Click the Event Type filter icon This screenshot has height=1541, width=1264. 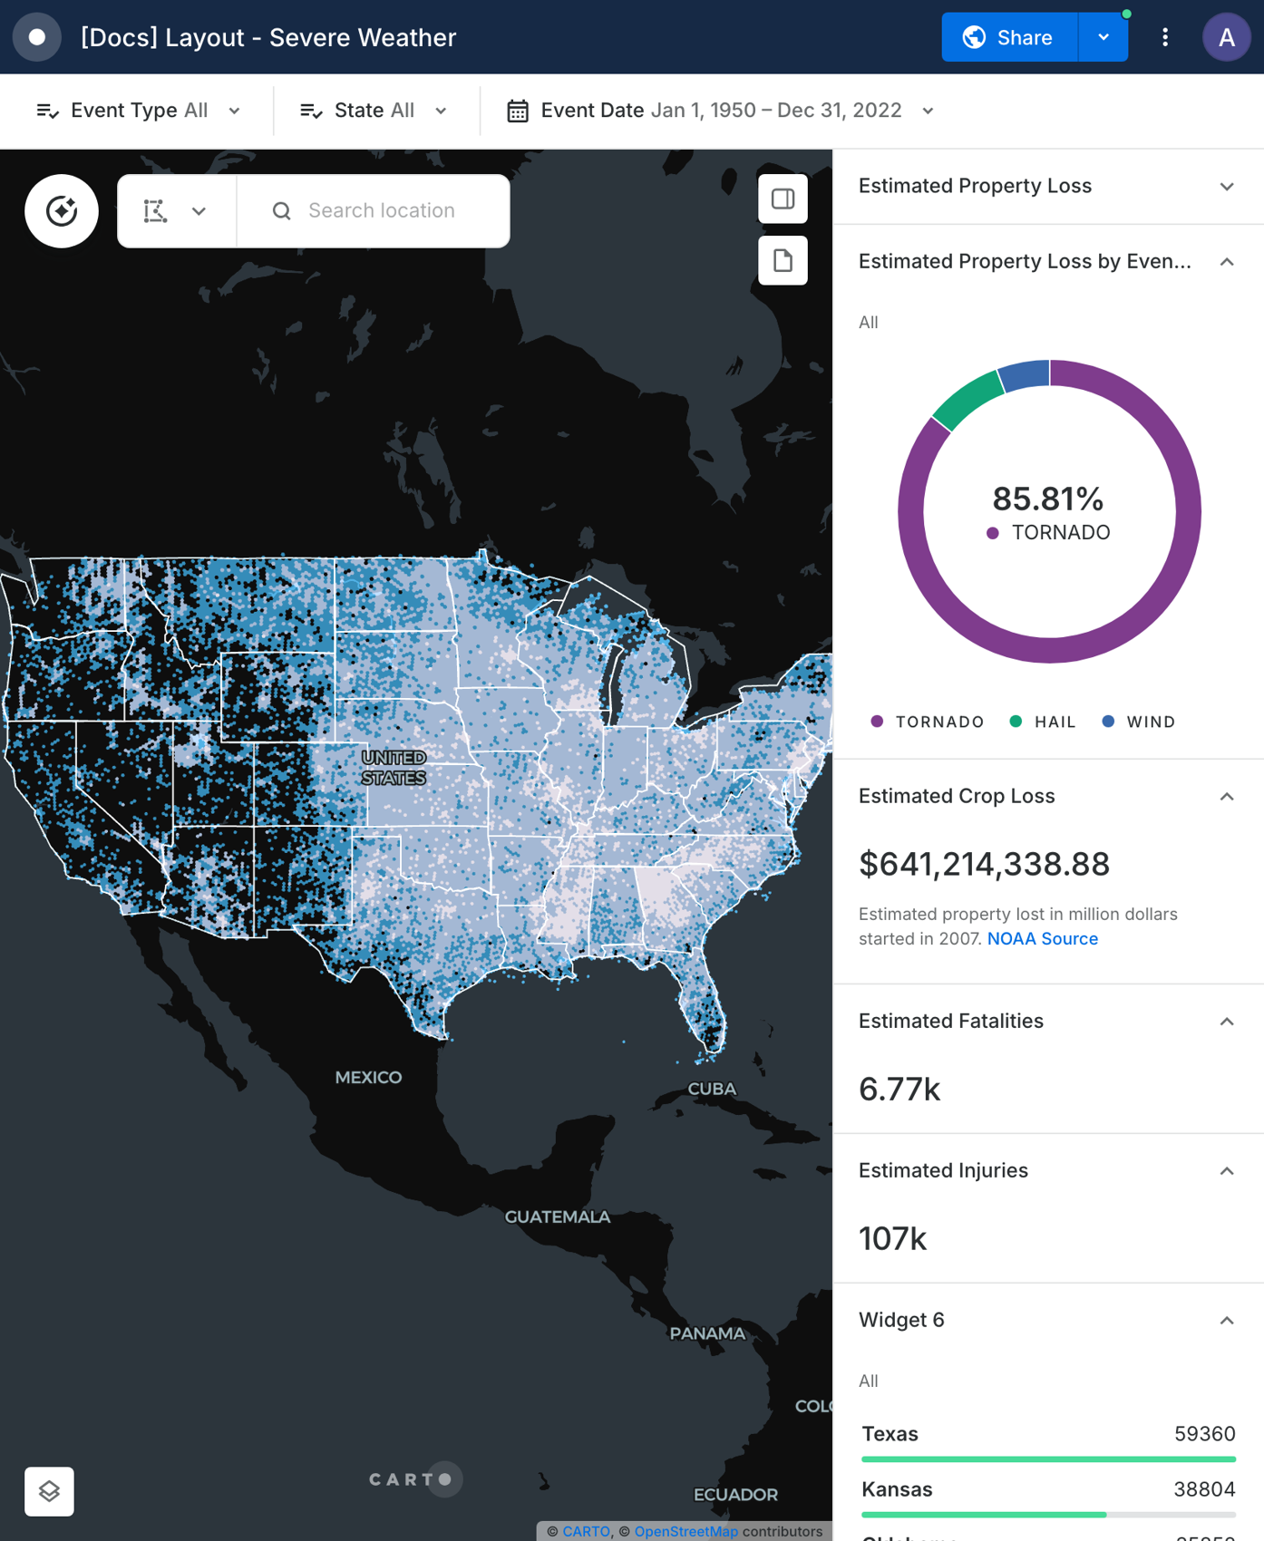[x=47, y=111]
